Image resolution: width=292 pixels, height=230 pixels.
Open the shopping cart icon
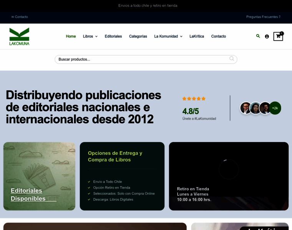[x=278, y=36]
